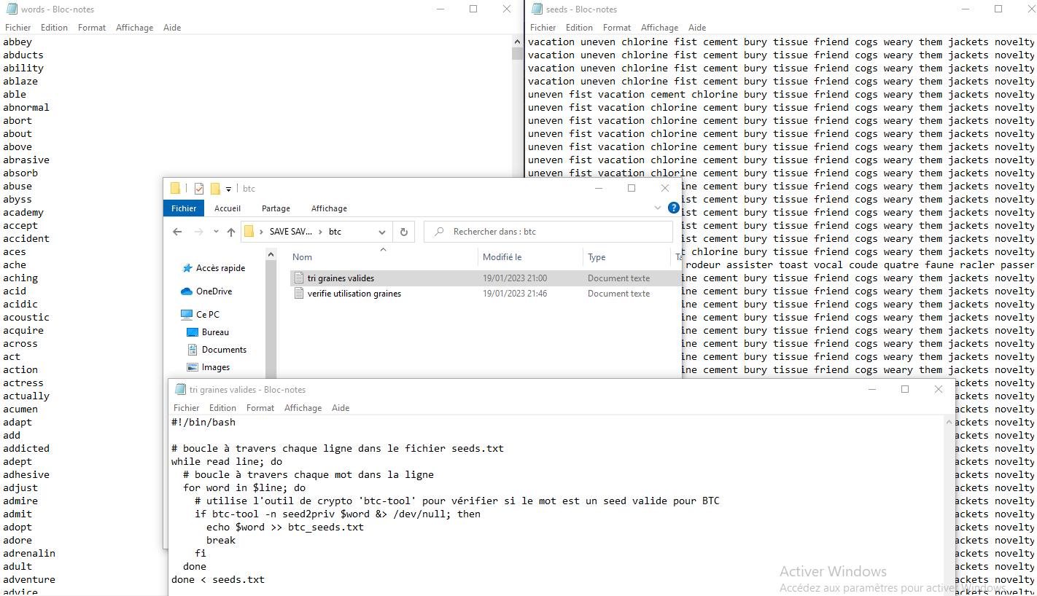The width and height of the screenshot is (1037, 596).
Task: Open Accès rapide star in navigation pane
Action: tap(187, 268)
